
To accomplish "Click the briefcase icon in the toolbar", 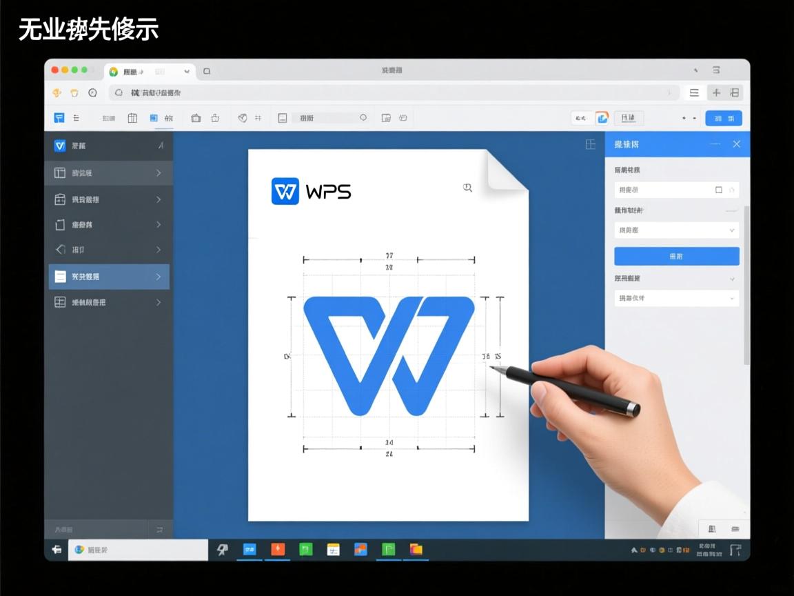I will 196,117.
